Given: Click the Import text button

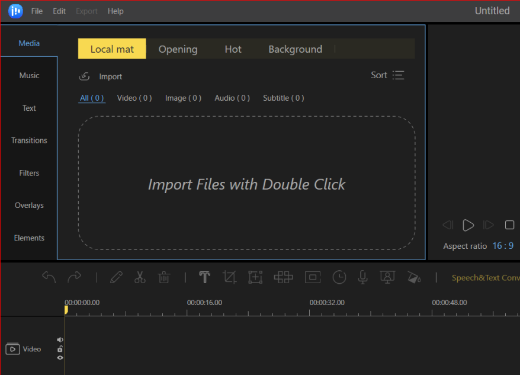Looking at the screenshot, I should 111,76.
